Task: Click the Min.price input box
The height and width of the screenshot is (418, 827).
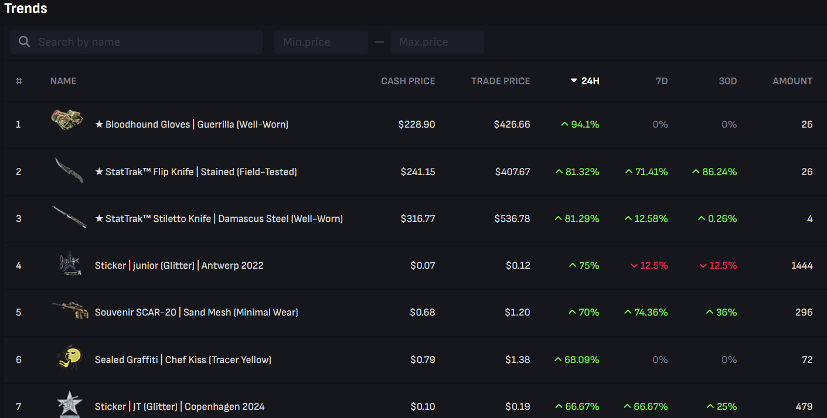Action: click(321, 42)
